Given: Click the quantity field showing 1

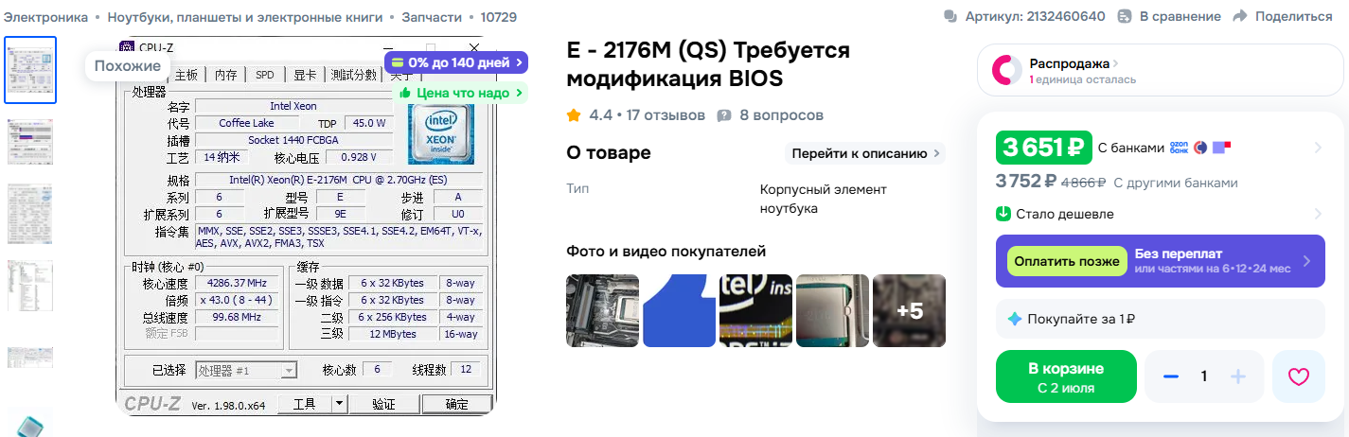Looking at the screenshot, I should 1204,376.
